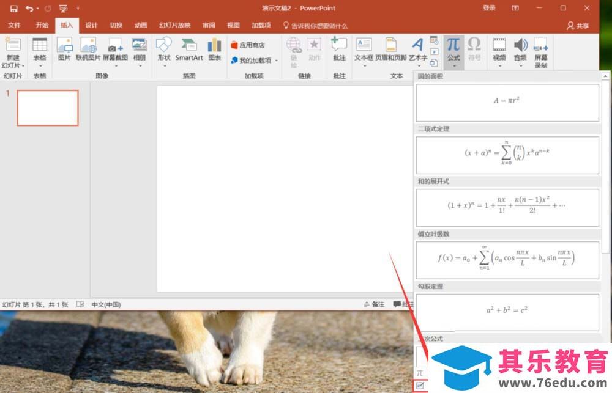Image resolution: width=612 pixels, height=393 pixels.
Task: Click the Undo arrow icon
Action: click(29, 8)
